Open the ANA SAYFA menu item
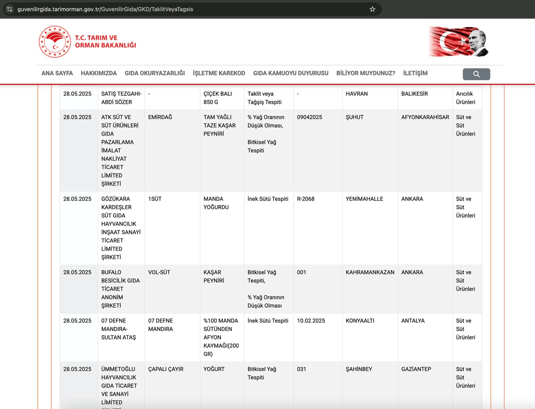 click(57, 73)
